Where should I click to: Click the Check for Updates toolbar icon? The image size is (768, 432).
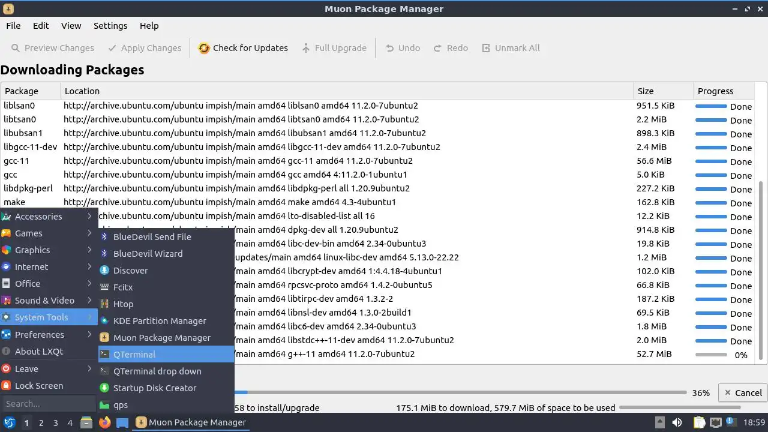pyautogui.click(x=204, y=48)
